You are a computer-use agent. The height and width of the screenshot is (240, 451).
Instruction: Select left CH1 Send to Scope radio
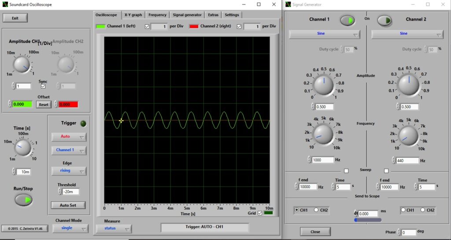tap(296, 210)
